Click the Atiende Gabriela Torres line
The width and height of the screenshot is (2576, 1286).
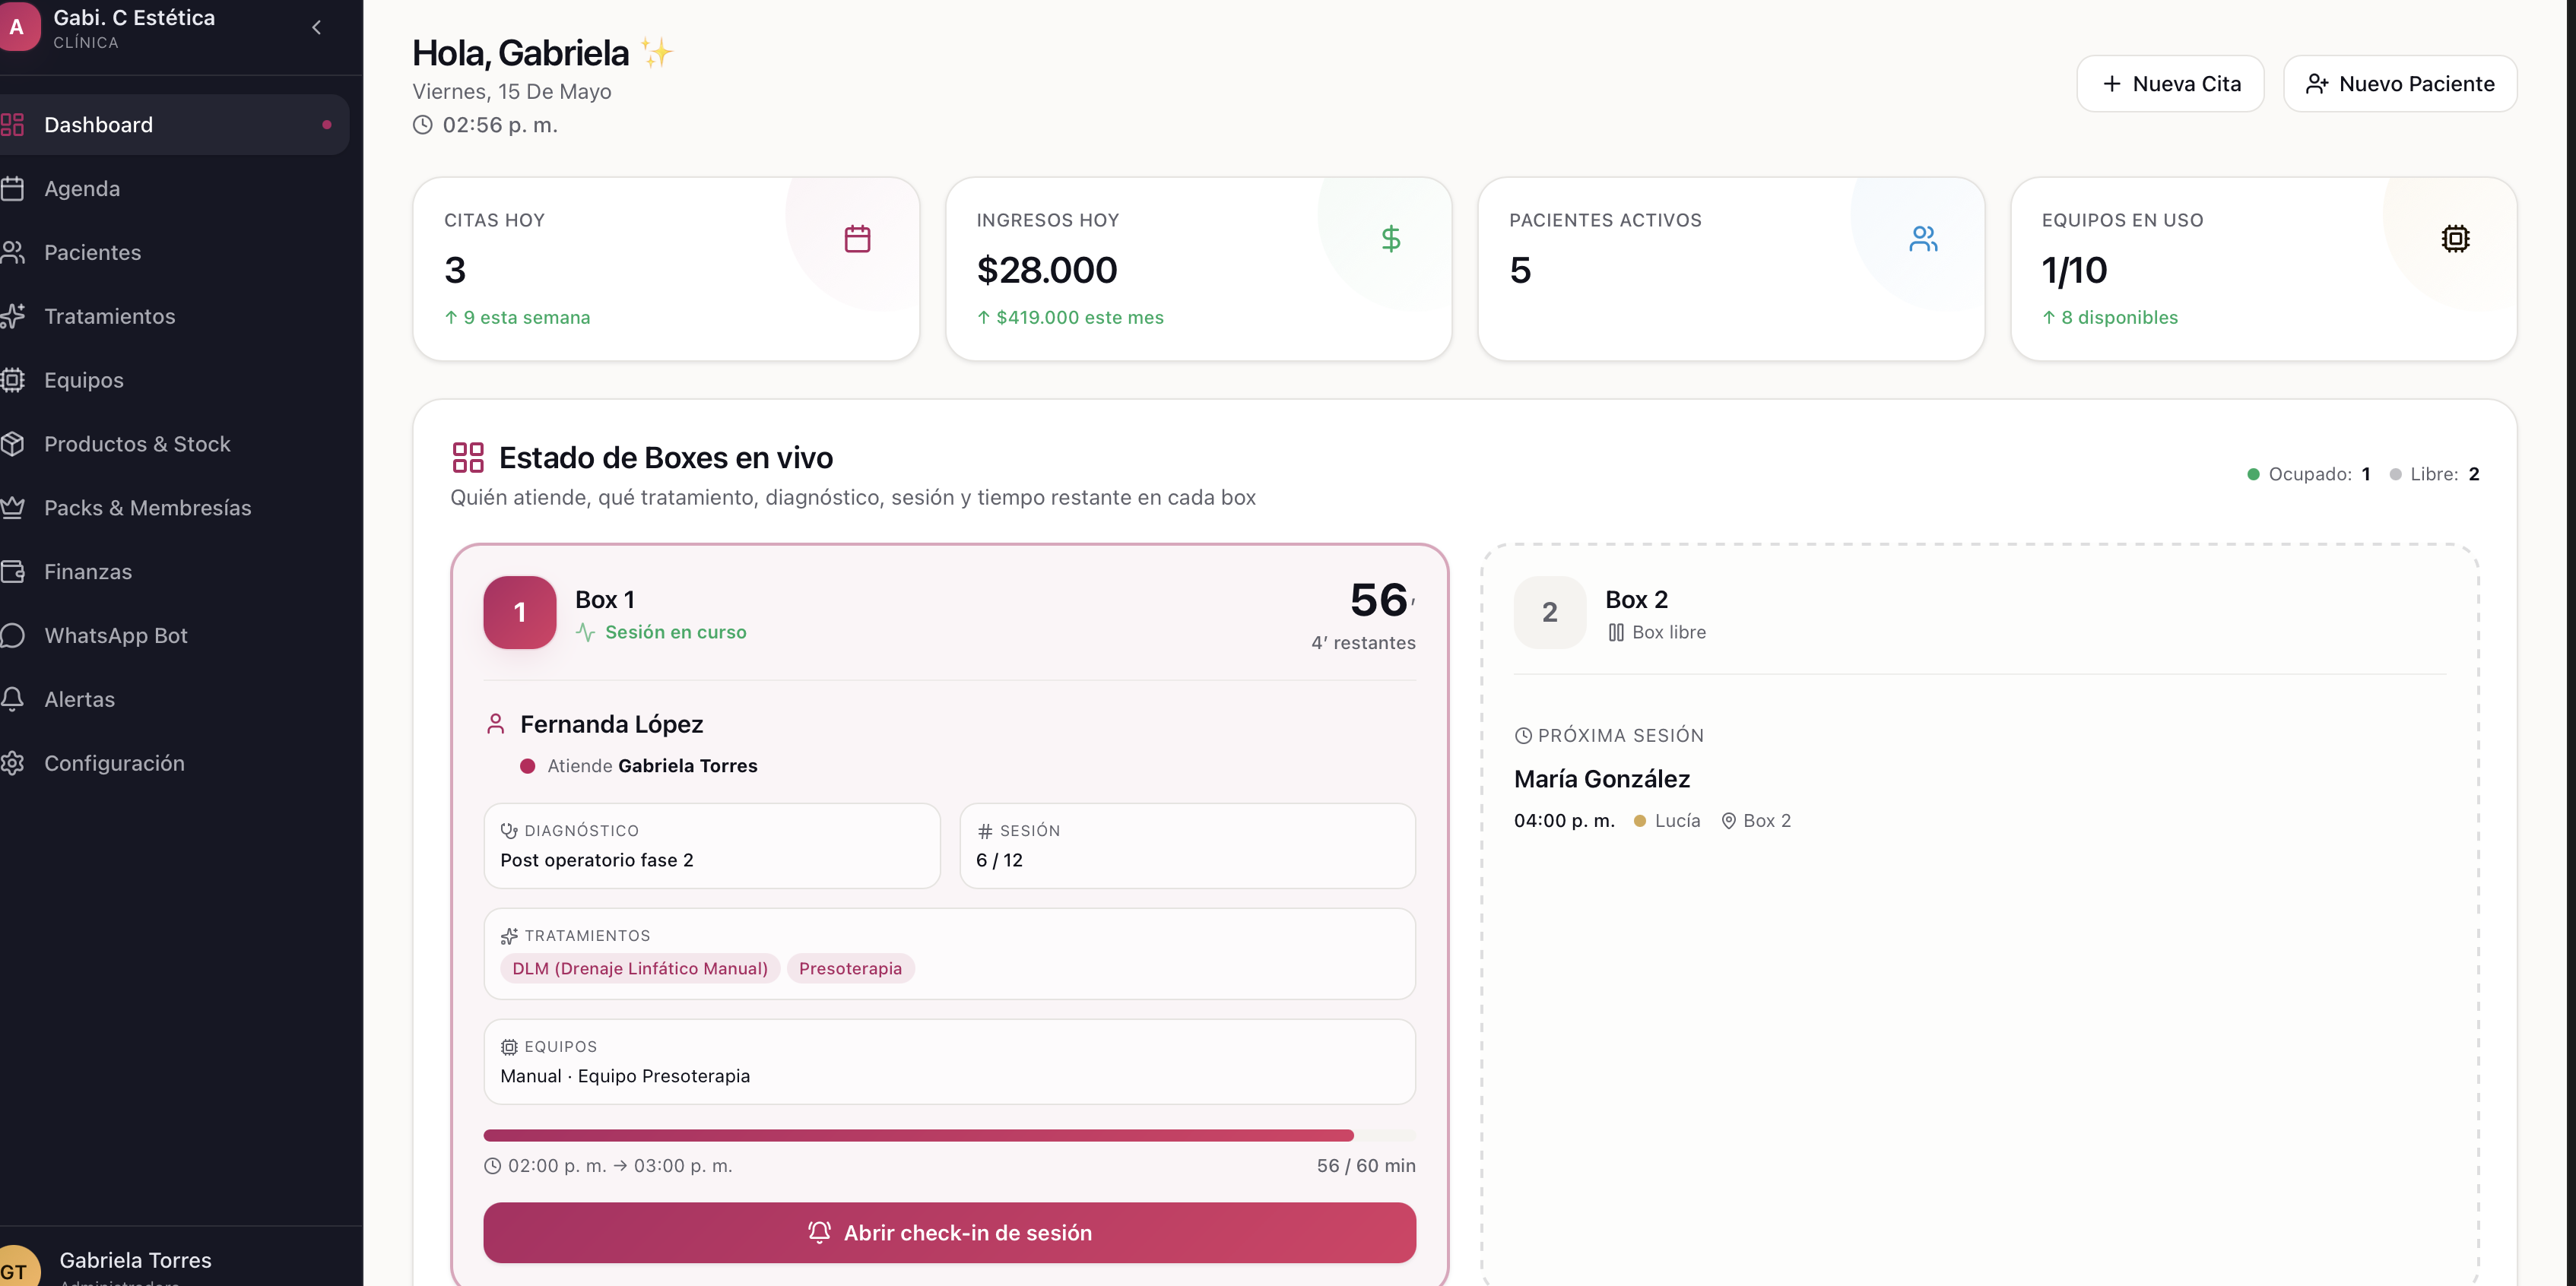coord(639,766)
